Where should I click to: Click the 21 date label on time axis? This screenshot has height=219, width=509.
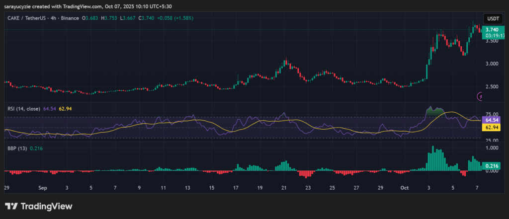point(284,189)
